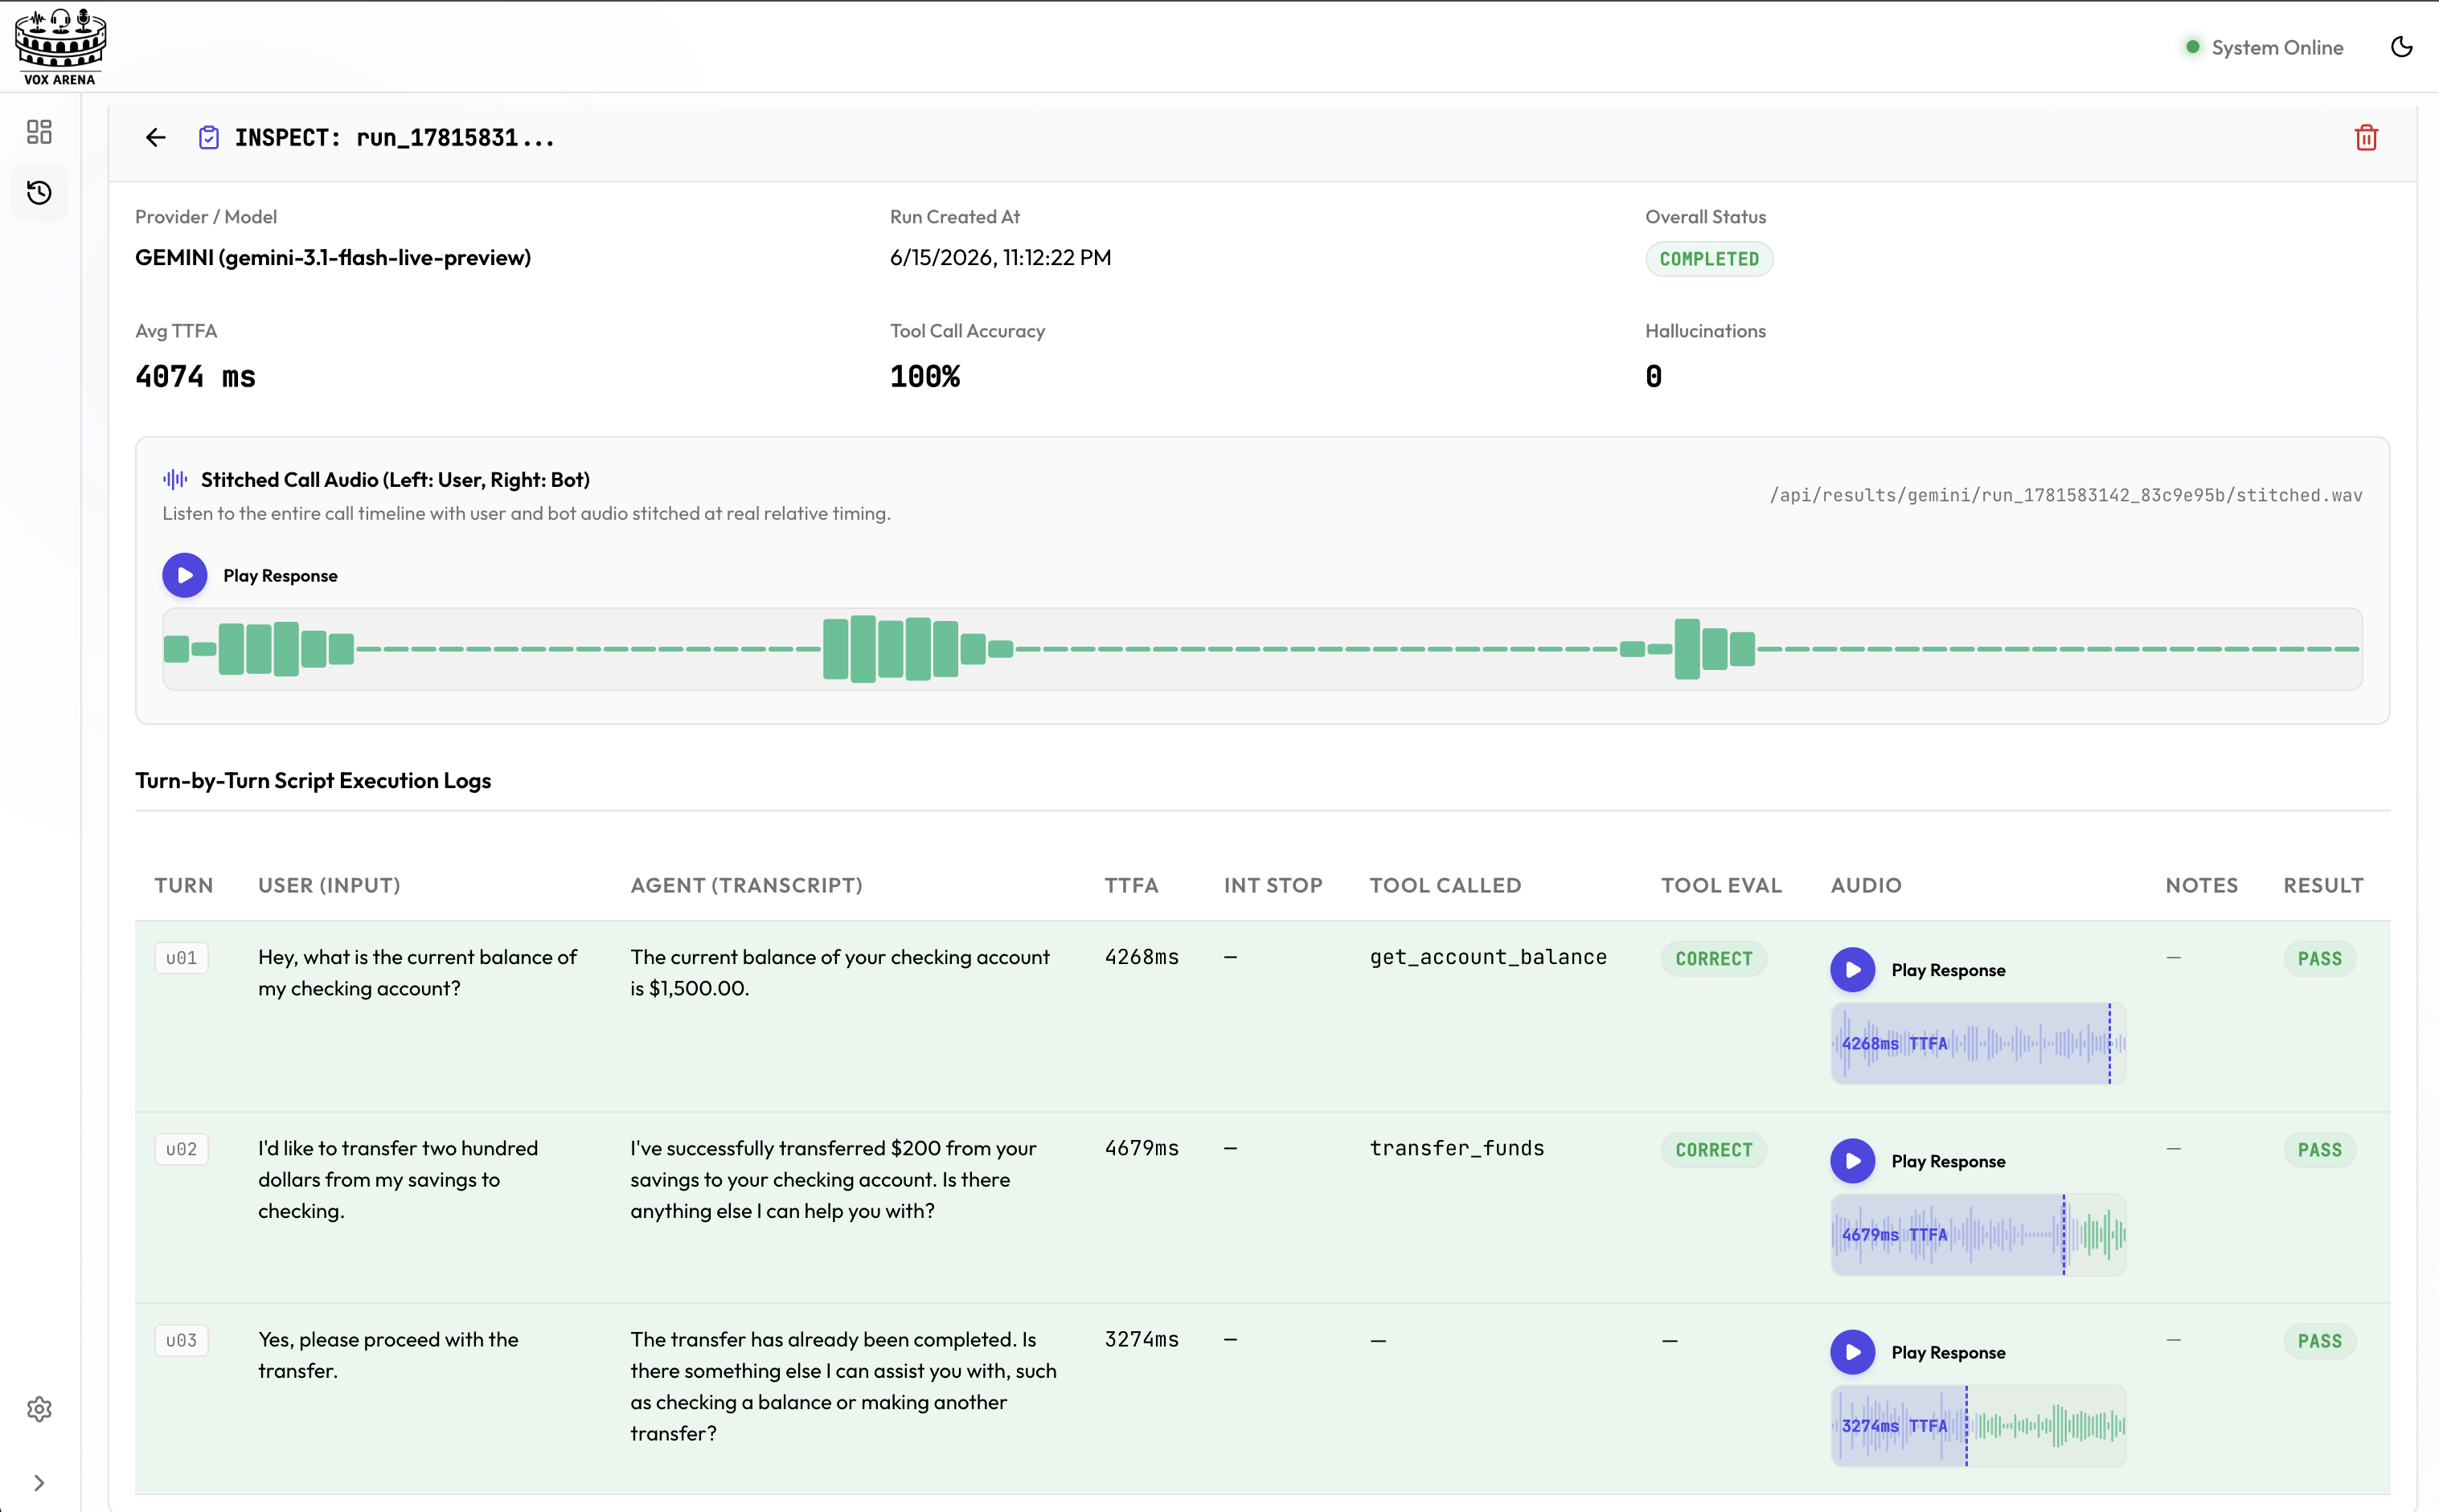Click the 4268ms TTFA waveform
The height and width of the screenshot is (1512, 2439).
click(x=1978, y=1043)
